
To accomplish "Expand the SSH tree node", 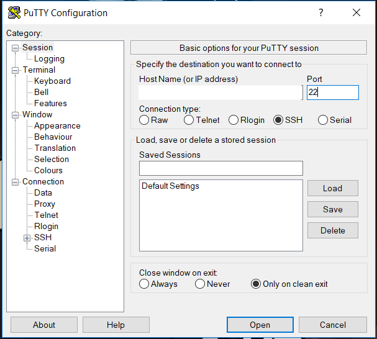I will tap(27, 238).
